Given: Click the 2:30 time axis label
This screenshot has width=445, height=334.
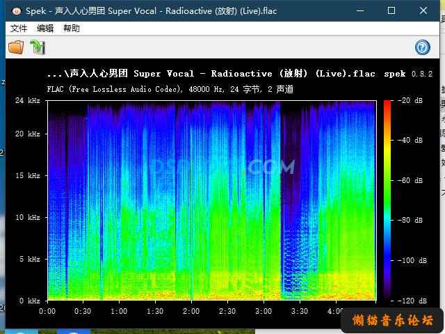Looking at the screenshot, I should point(227,311).
